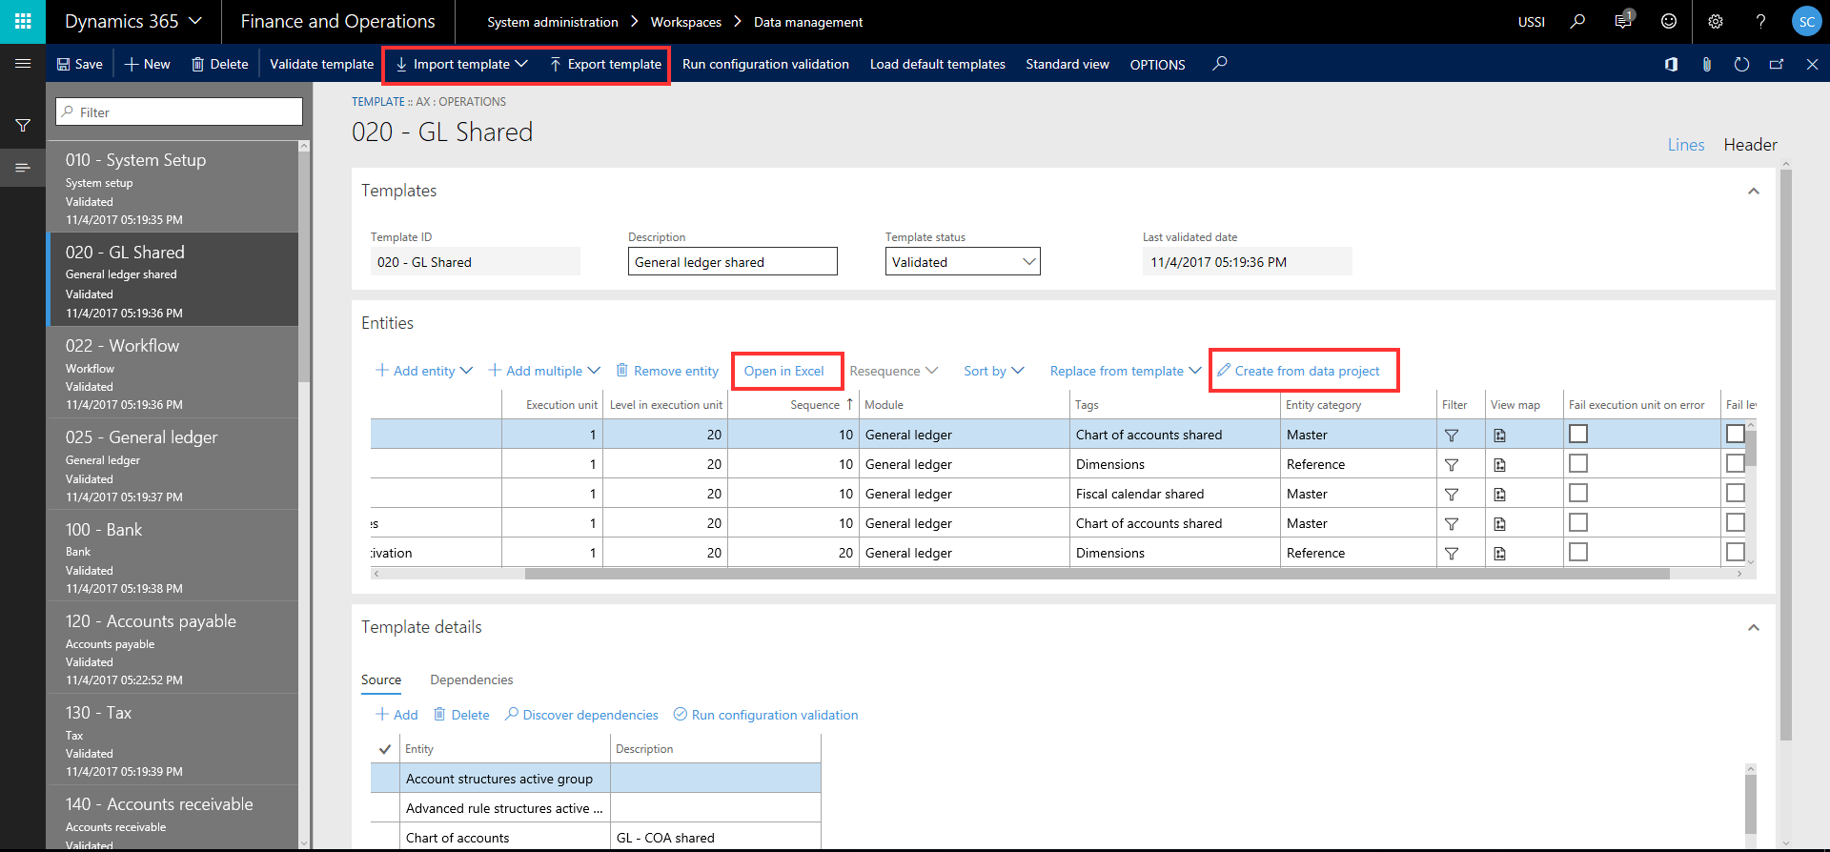Show the filter pane funnel icon
The width and height of the screenshot is (1830, 852).
23,125
